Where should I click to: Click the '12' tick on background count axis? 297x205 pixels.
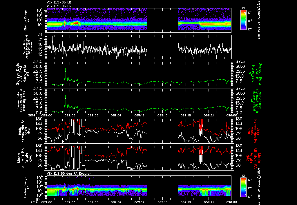(40, 54)
